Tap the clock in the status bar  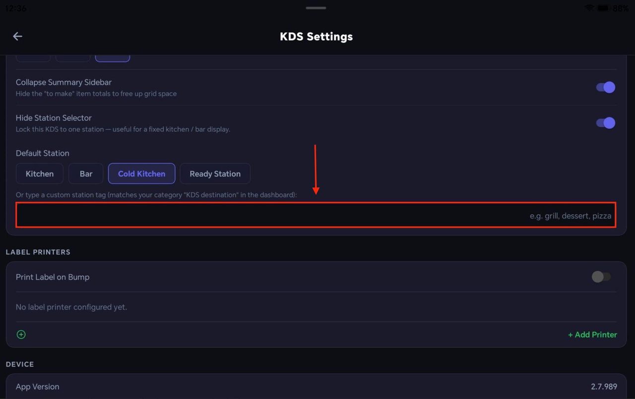[x=16, y=8]
